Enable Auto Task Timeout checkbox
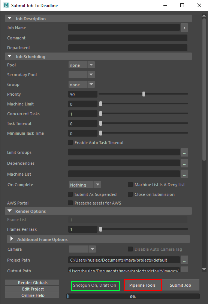This screenshot has width=208, height=304. pyautogui.click(x=70, y=143)
